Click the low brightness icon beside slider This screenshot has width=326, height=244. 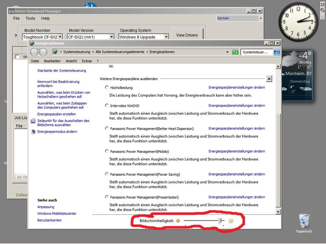178,221
